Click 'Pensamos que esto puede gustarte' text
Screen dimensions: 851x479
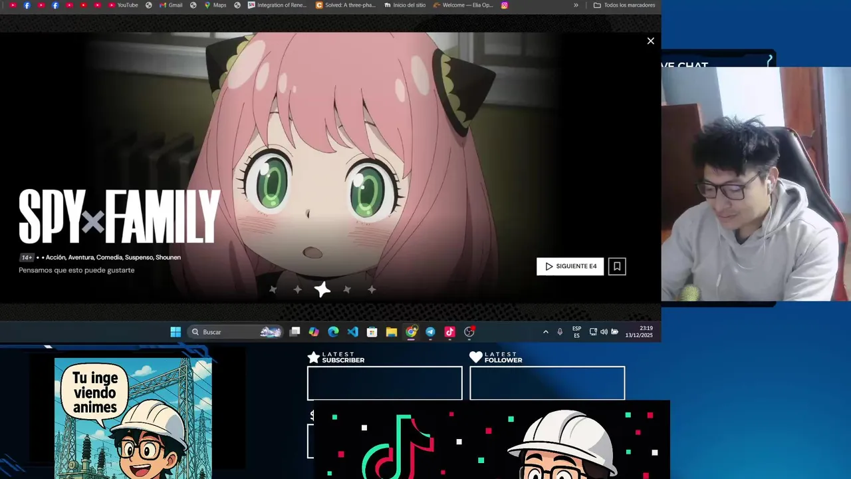tap(76, 270)
